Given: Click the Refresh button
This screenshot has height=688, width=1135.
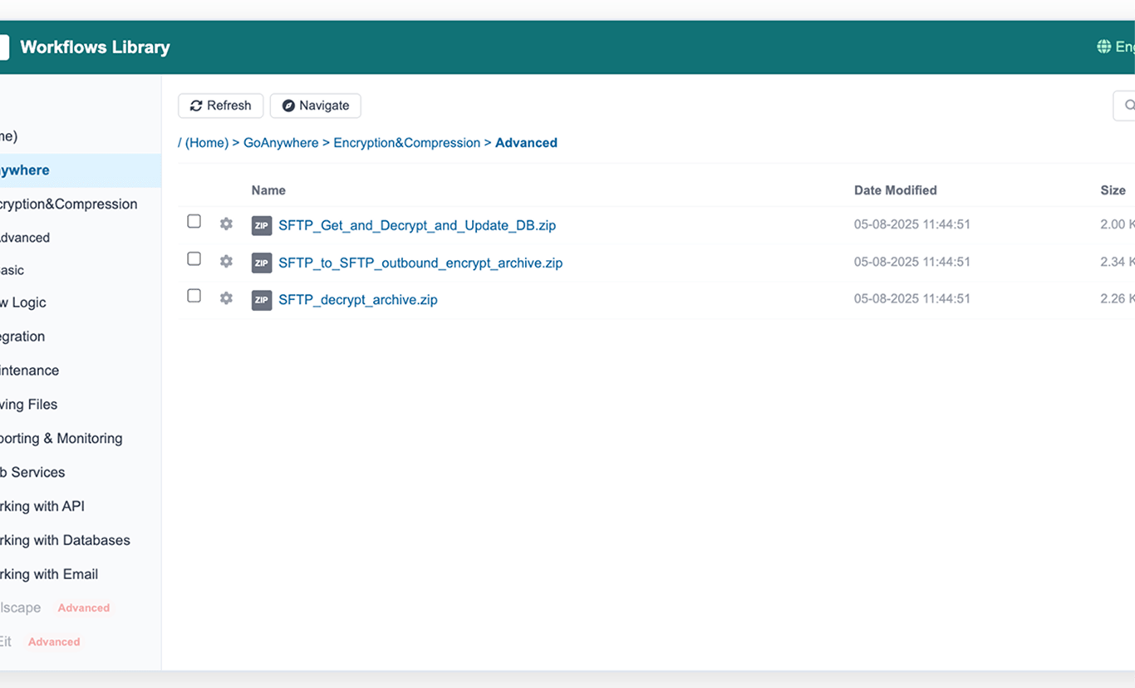Looking at the screenshot, I should click(220, 106).
